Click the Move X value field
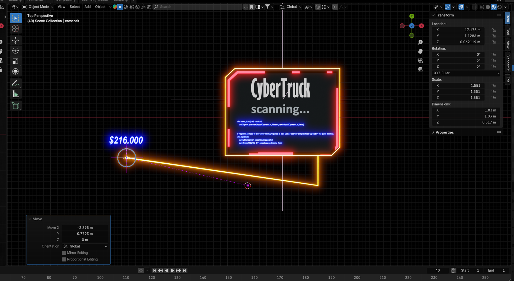 85,228
